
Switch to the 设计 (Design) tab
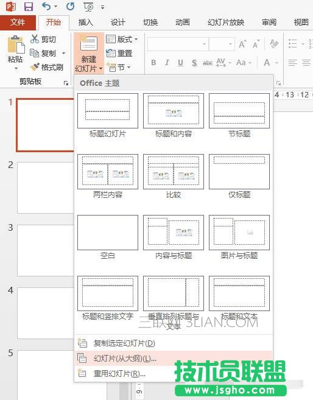(x=118, y=23)
